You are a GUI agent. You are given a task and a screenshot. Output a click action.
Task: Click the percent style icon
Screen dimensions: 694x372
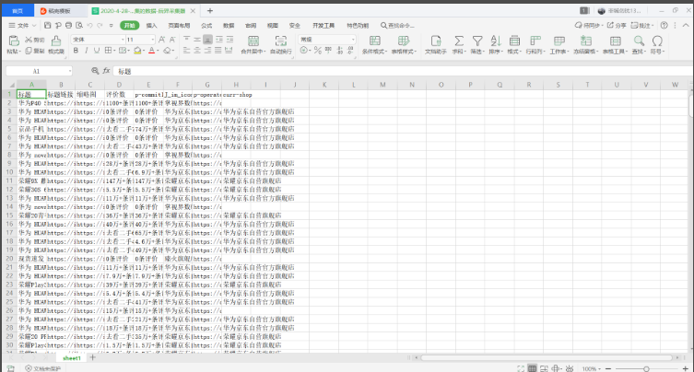click(x=318, y=51)
